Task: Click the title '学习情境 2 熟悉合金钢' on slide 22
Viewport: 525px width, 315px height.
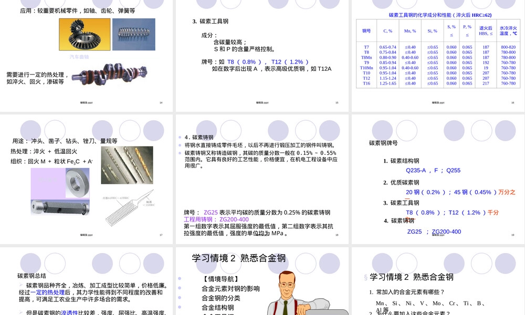Action: (x=412, y=277)
